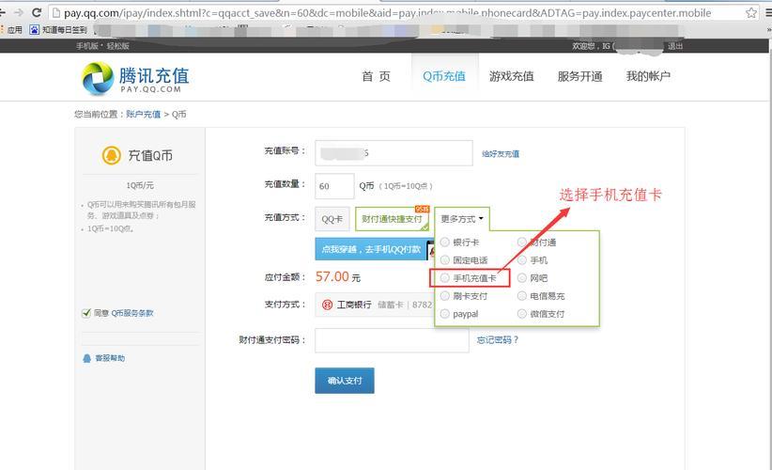Click the browser address bar URL
Viewport: 772px width, 470px height.
(x=387, y=13)
